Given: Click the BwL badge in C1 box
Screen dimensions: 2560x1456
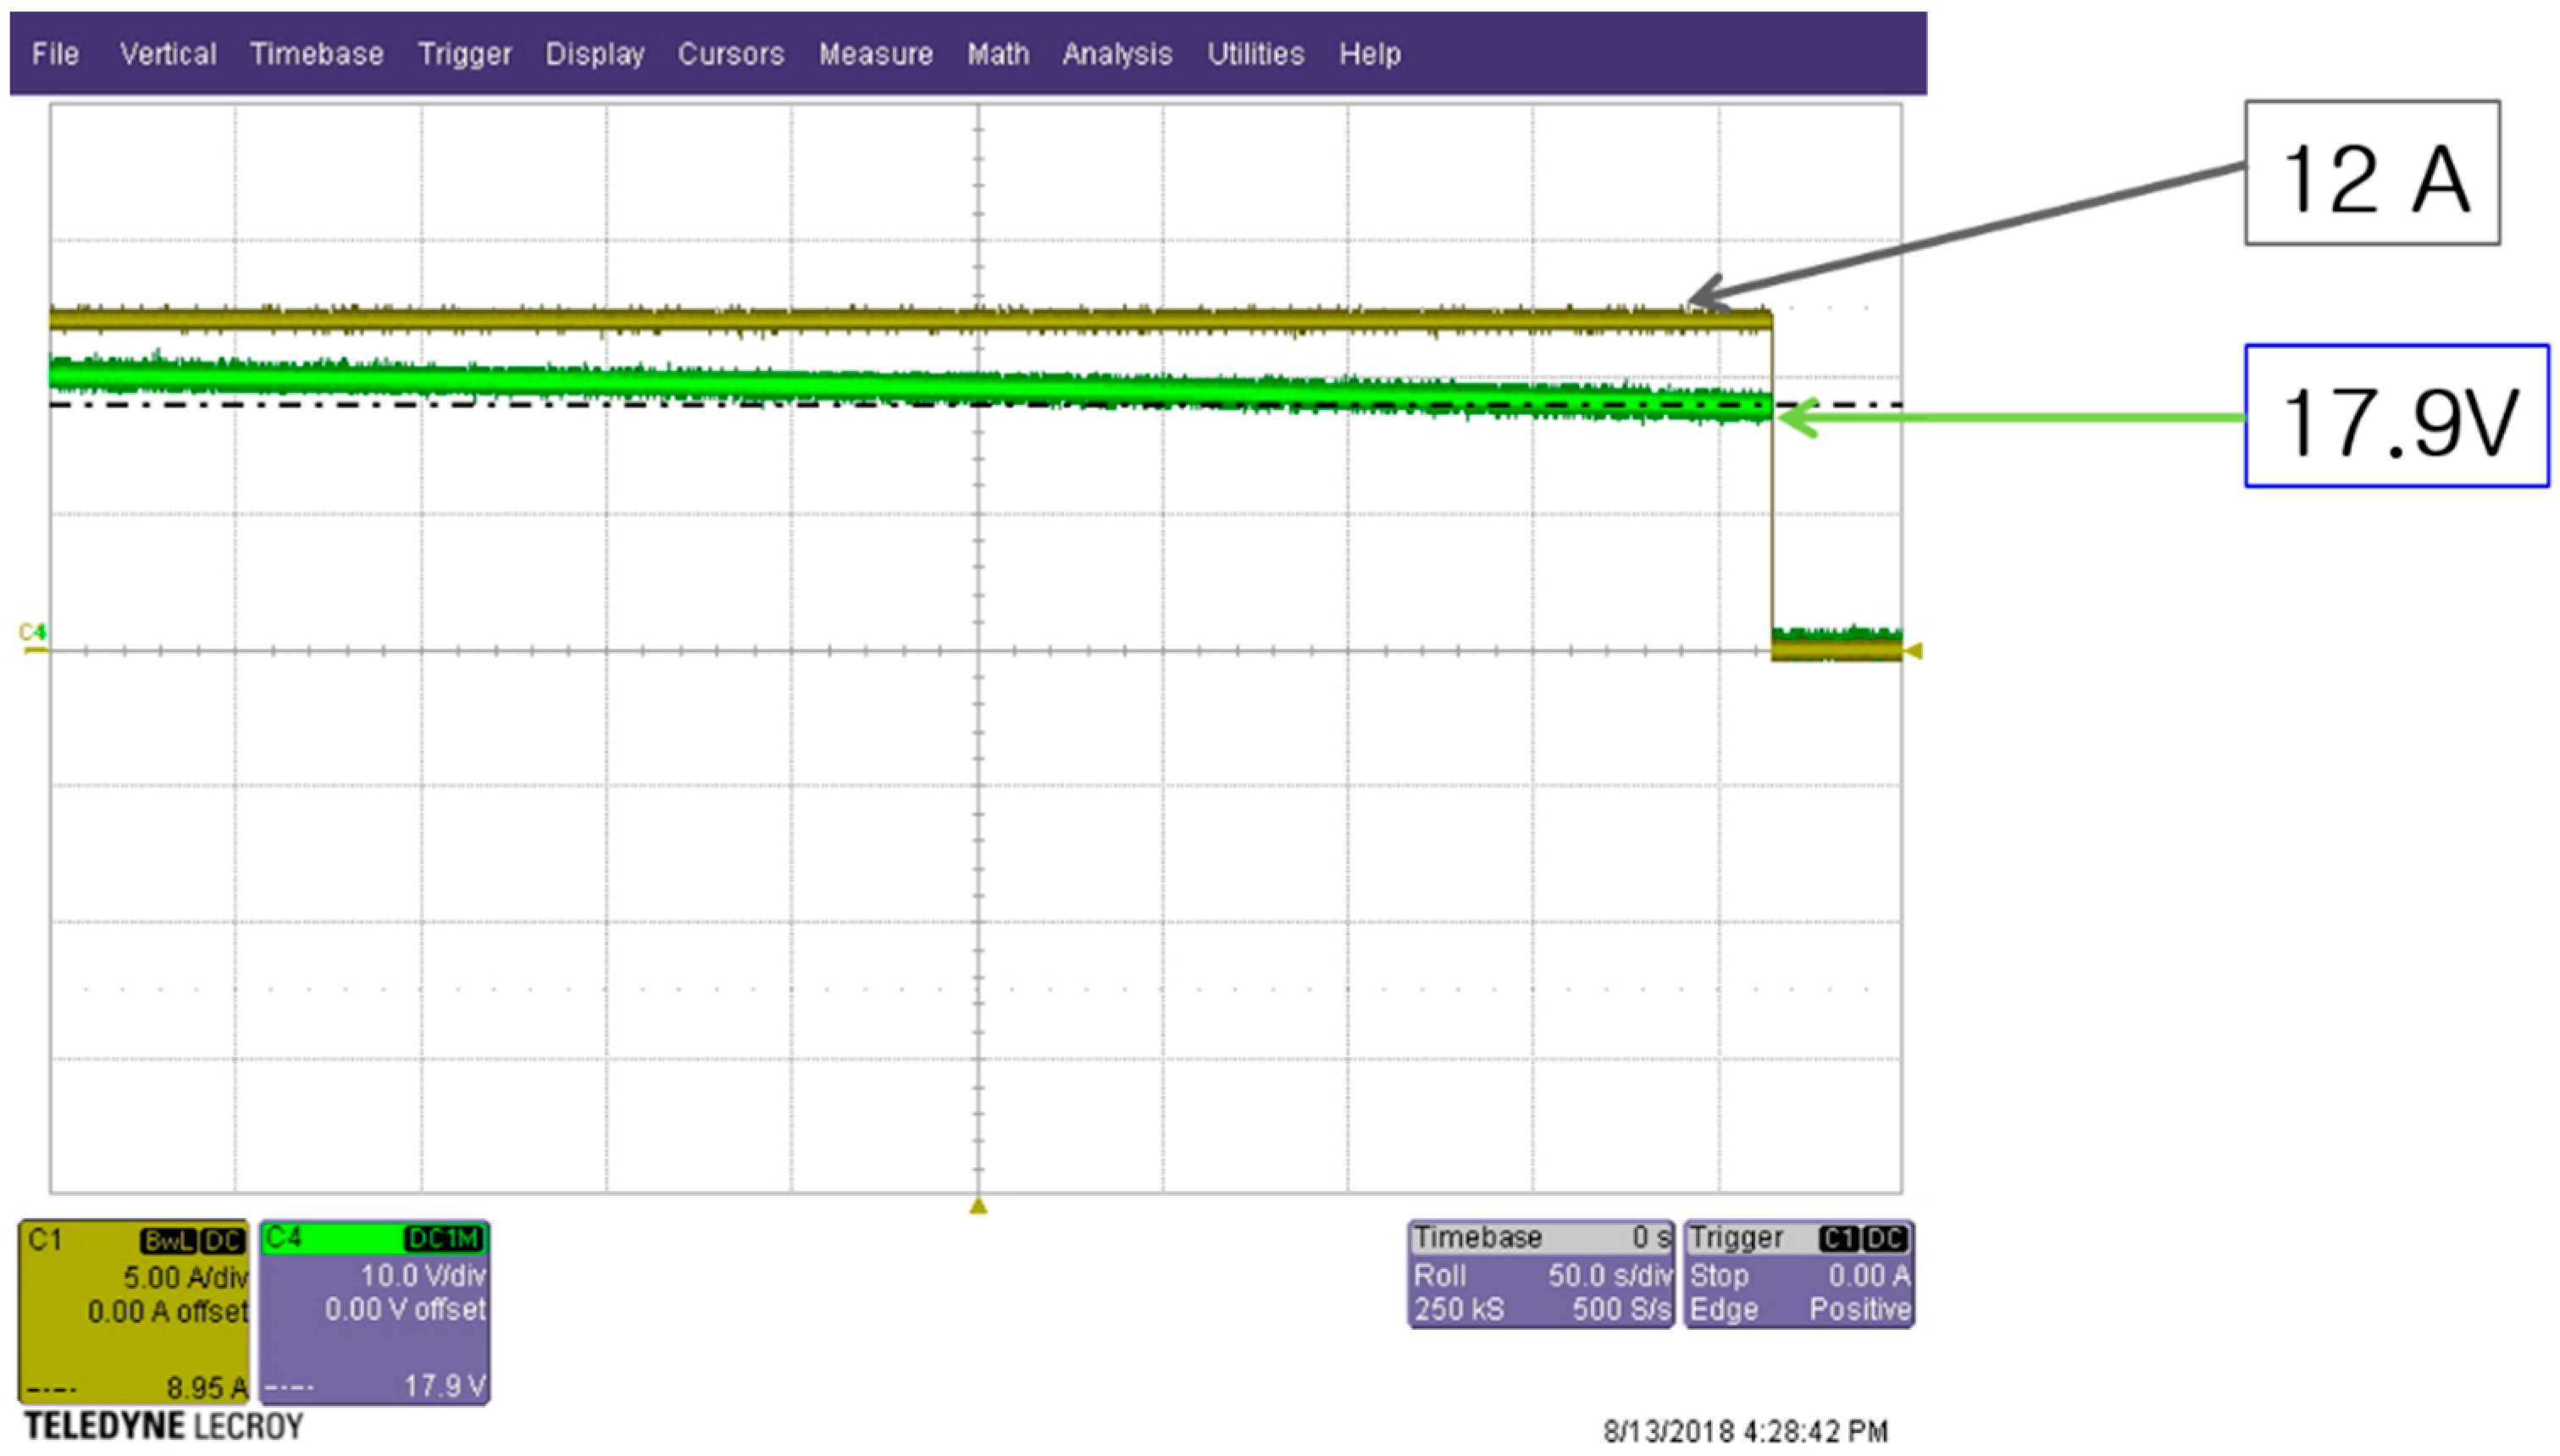Looking at the screenshot, I should (x=168, y=1241).
